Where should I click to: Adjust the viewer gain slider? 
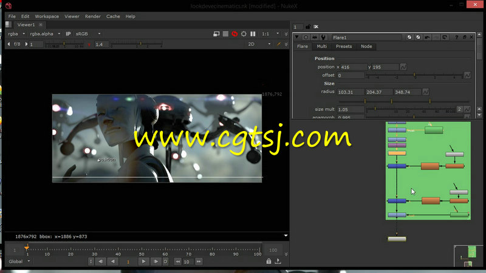pos(64,44)
